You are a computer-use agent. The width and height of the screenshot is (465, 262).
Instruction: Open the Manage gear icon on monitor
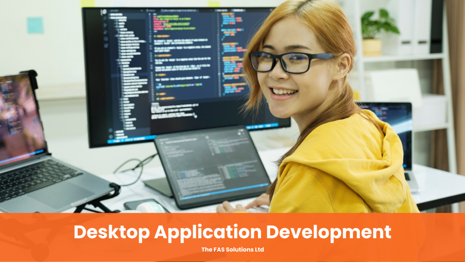click(x=111, y=136)
